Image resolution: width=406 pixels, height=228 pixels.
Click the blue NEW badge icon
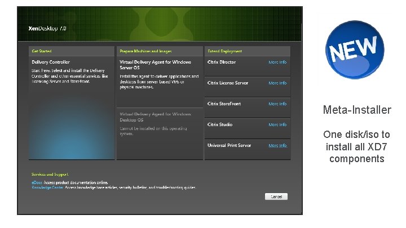coord(355,50)
